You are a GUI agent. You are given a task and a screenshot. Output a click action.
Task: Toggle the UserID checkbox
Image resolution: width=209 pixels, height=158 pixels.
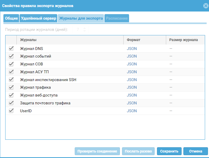11,111
